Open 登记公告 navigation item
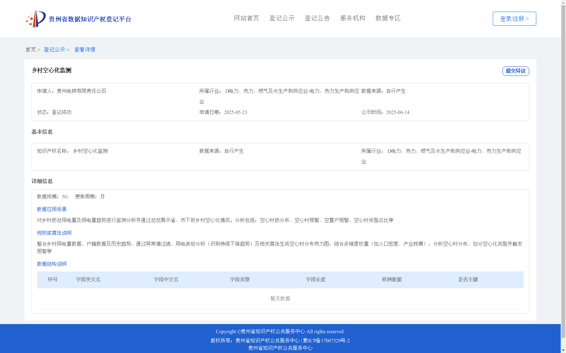The height and width of the screenshot is (353, 566). coord(317,18)
